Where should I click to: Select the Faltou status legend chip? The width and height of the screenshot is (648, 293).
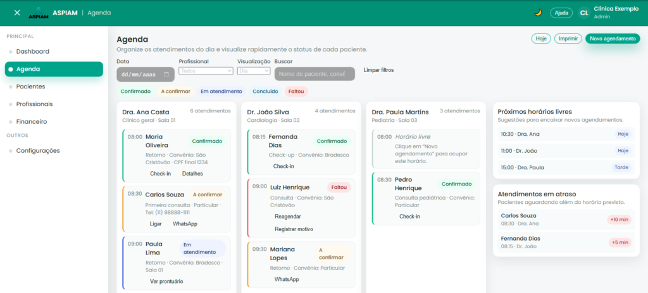point(296,91)
